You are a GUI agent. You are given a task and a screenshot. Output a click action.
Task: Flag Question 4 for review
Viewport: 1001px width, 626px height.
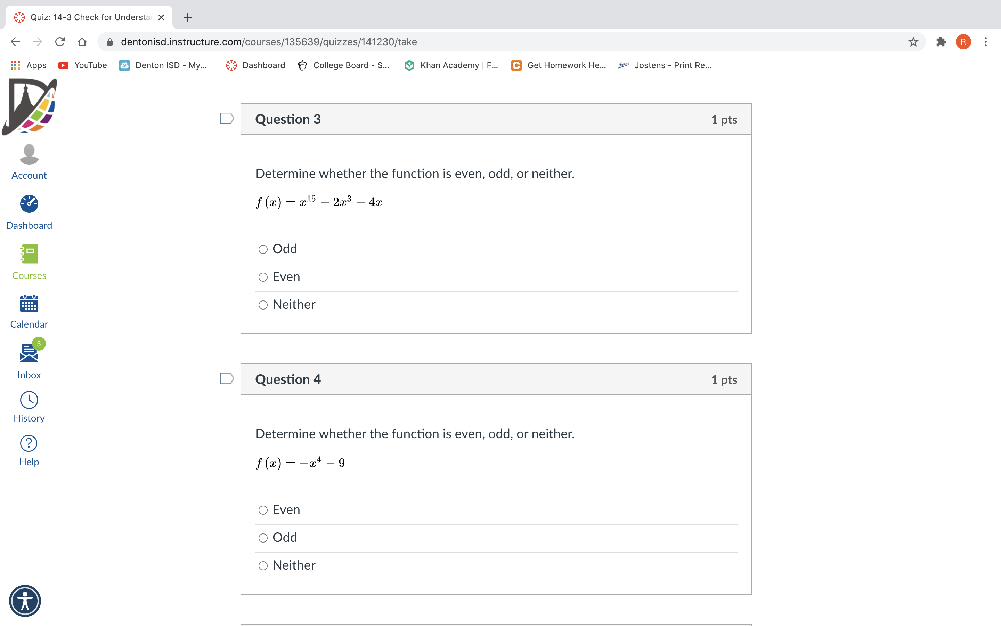(x=227, y=378)
